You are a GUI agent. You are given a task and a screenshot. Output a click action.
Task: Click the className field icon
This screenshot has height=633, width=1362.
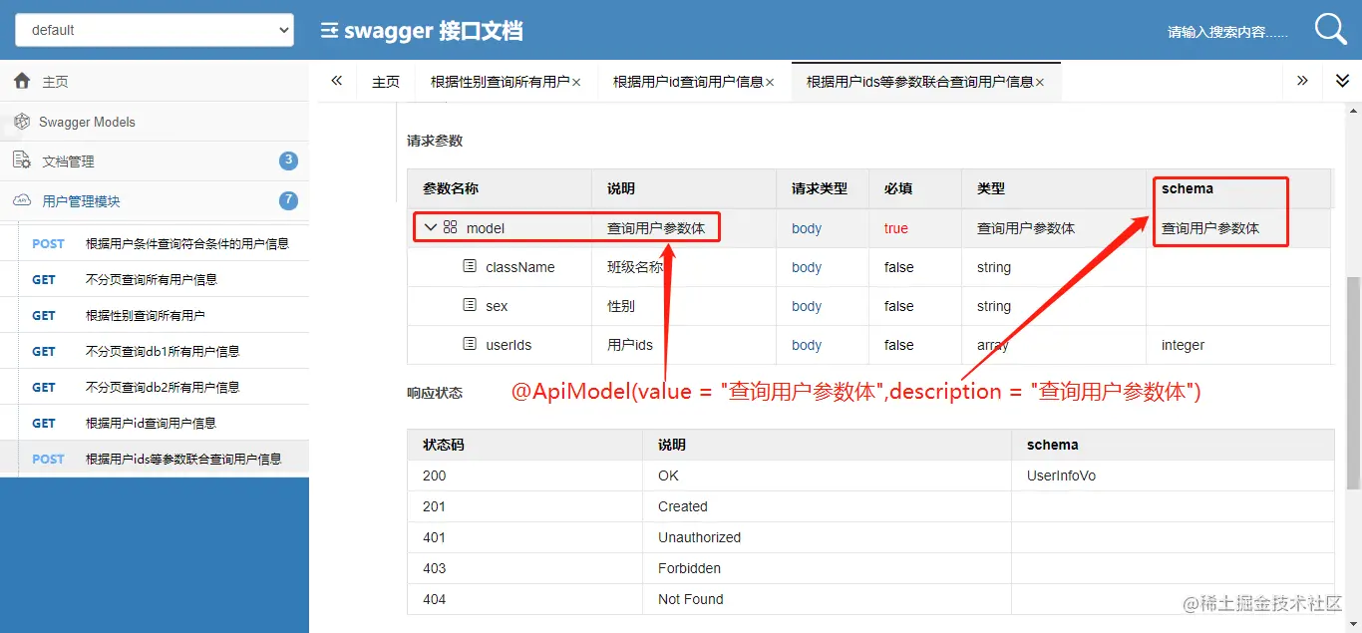(470, 266)
